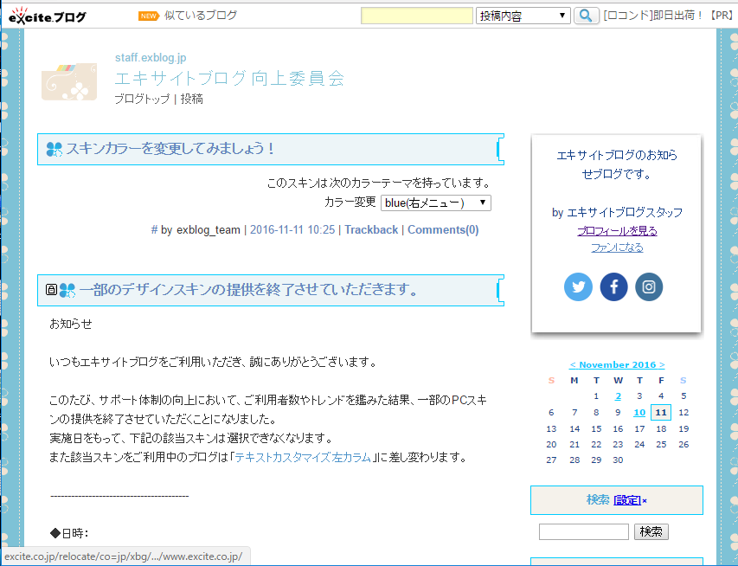Click ファンになる link

coord(617,248)
